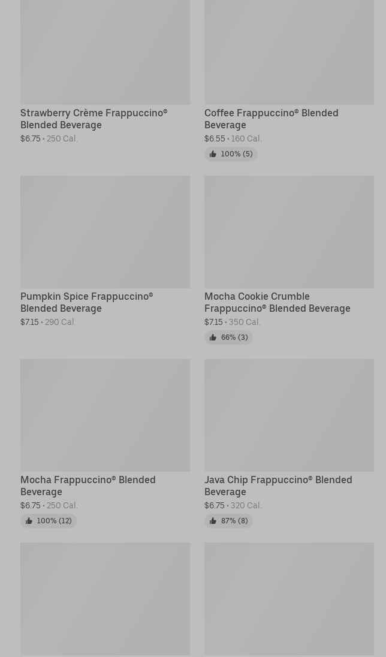
Task: Click the Pumpkin Spice Frappuccino image placeholder
Action: point(105,231)
